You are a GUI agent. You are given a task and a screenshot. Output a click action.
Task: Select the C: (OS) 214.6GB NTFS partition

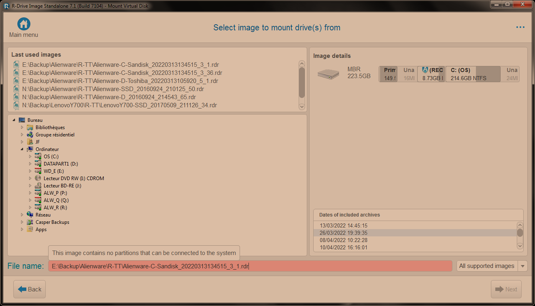pos(473,74)
